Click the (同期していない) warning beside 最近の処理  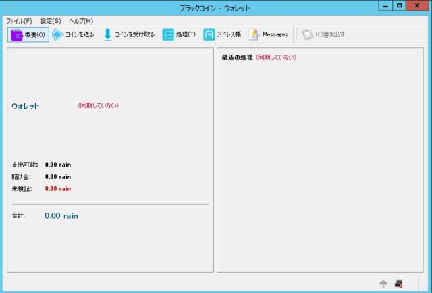pos(276,57)
